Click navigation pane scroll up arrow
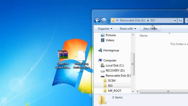The width and height of the screenshot is (188, 106). 133,35
